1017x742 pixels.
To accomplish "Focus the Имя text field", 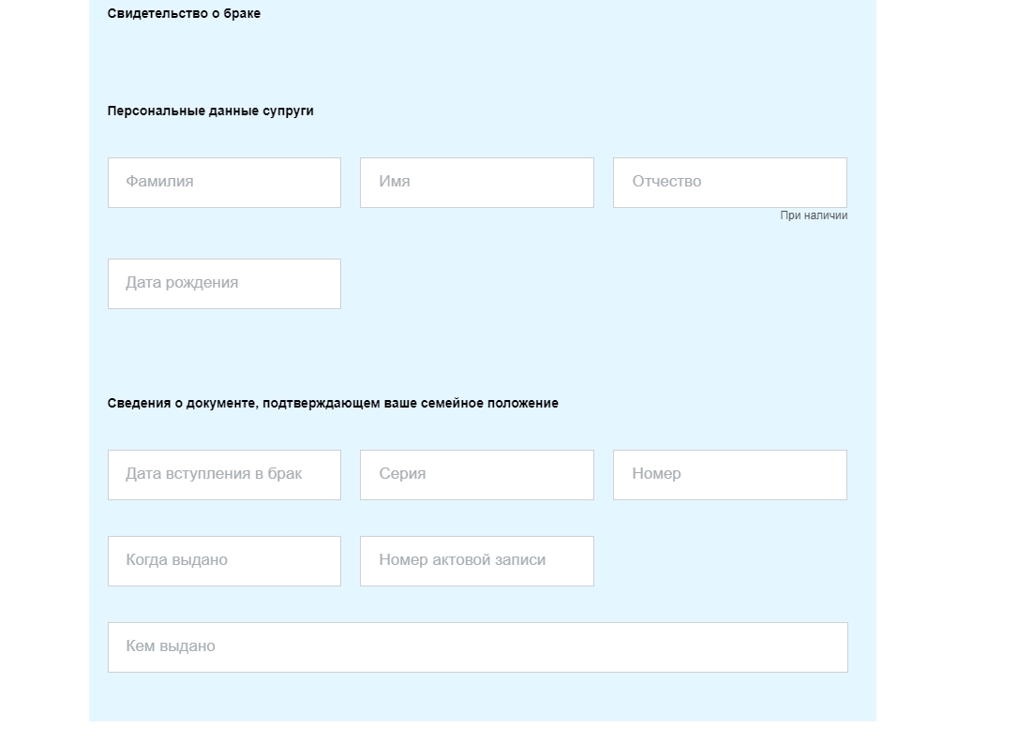I will (x=477, y=183).
